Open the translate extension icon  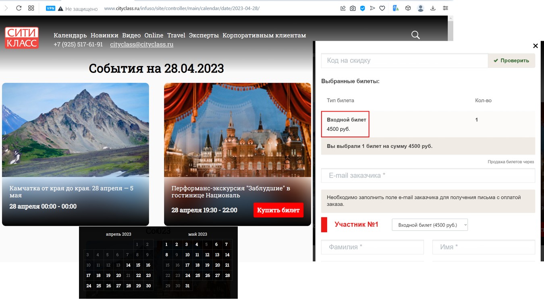[396, 8]
